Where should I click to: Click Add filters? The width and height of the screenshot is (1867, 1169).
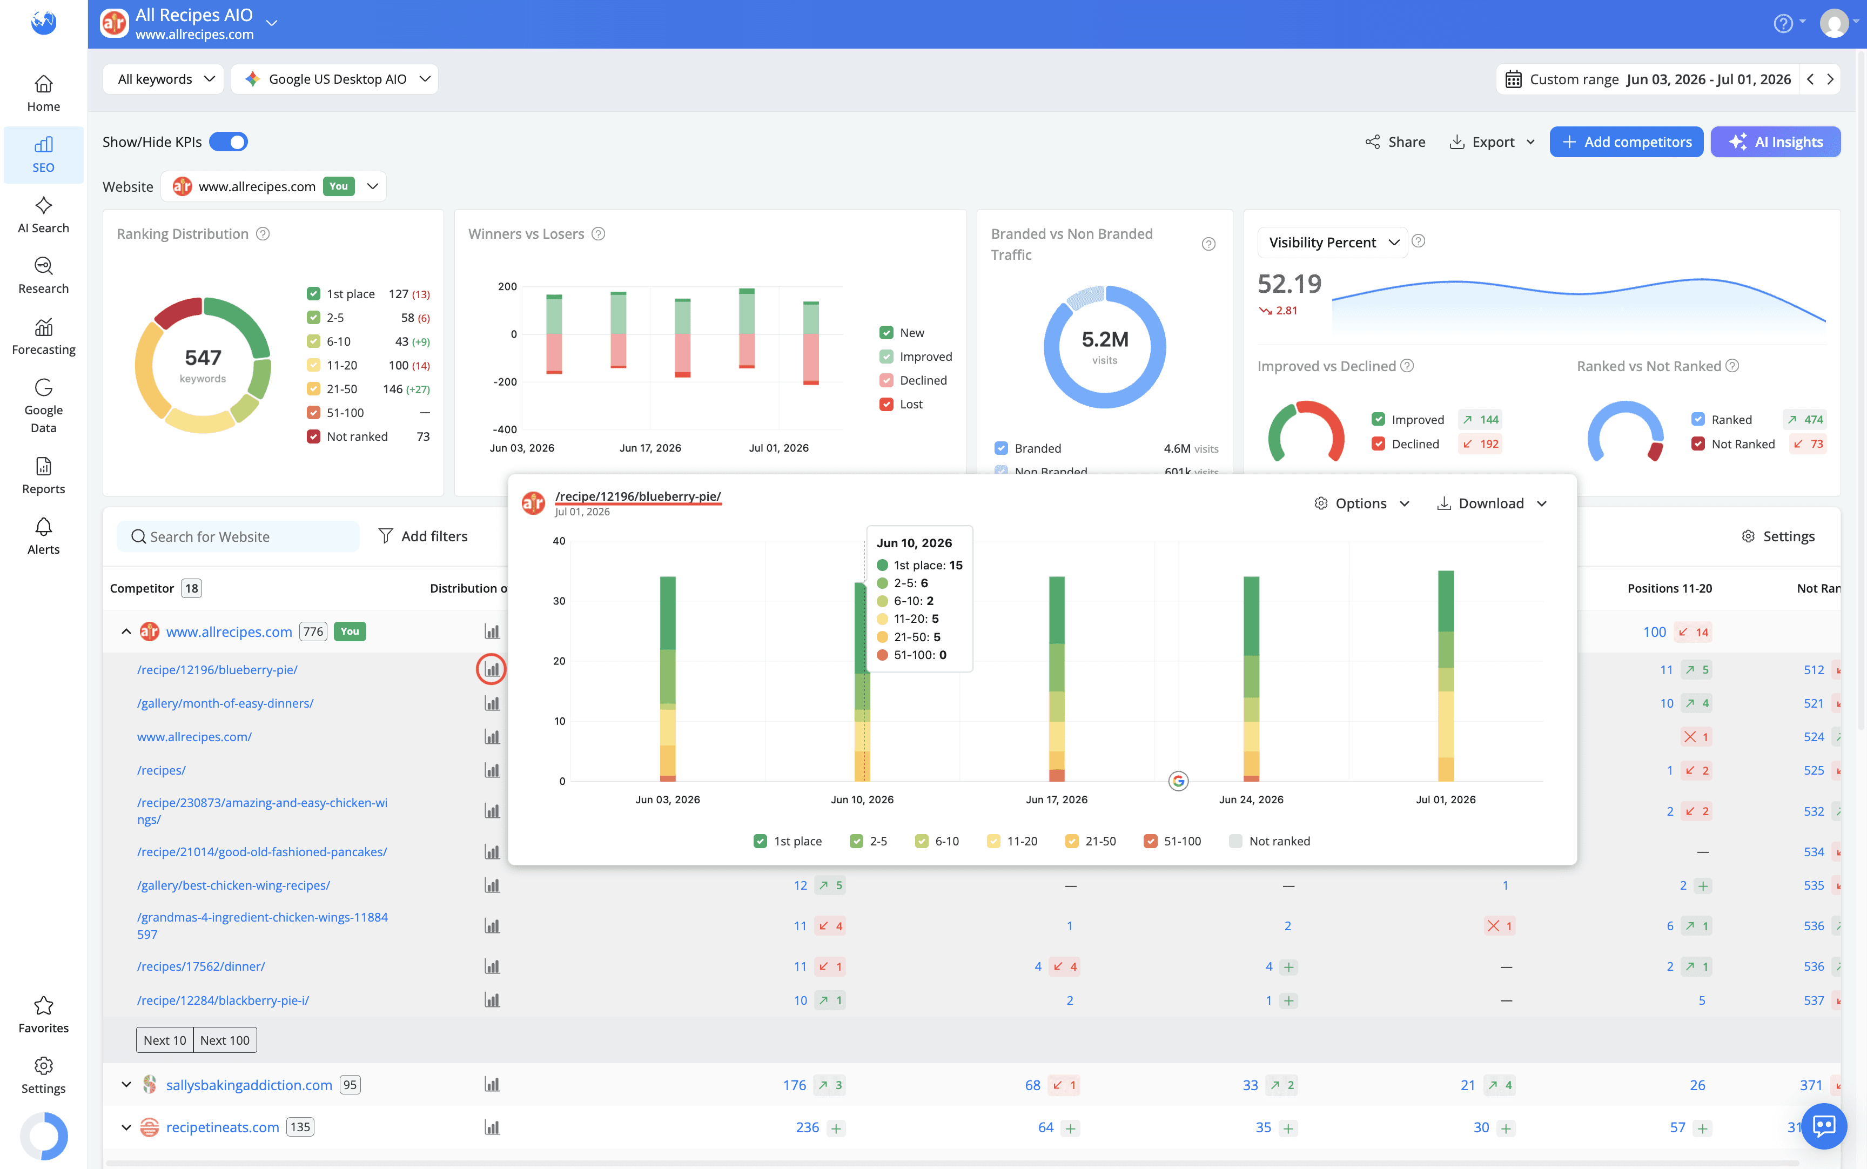423,536
